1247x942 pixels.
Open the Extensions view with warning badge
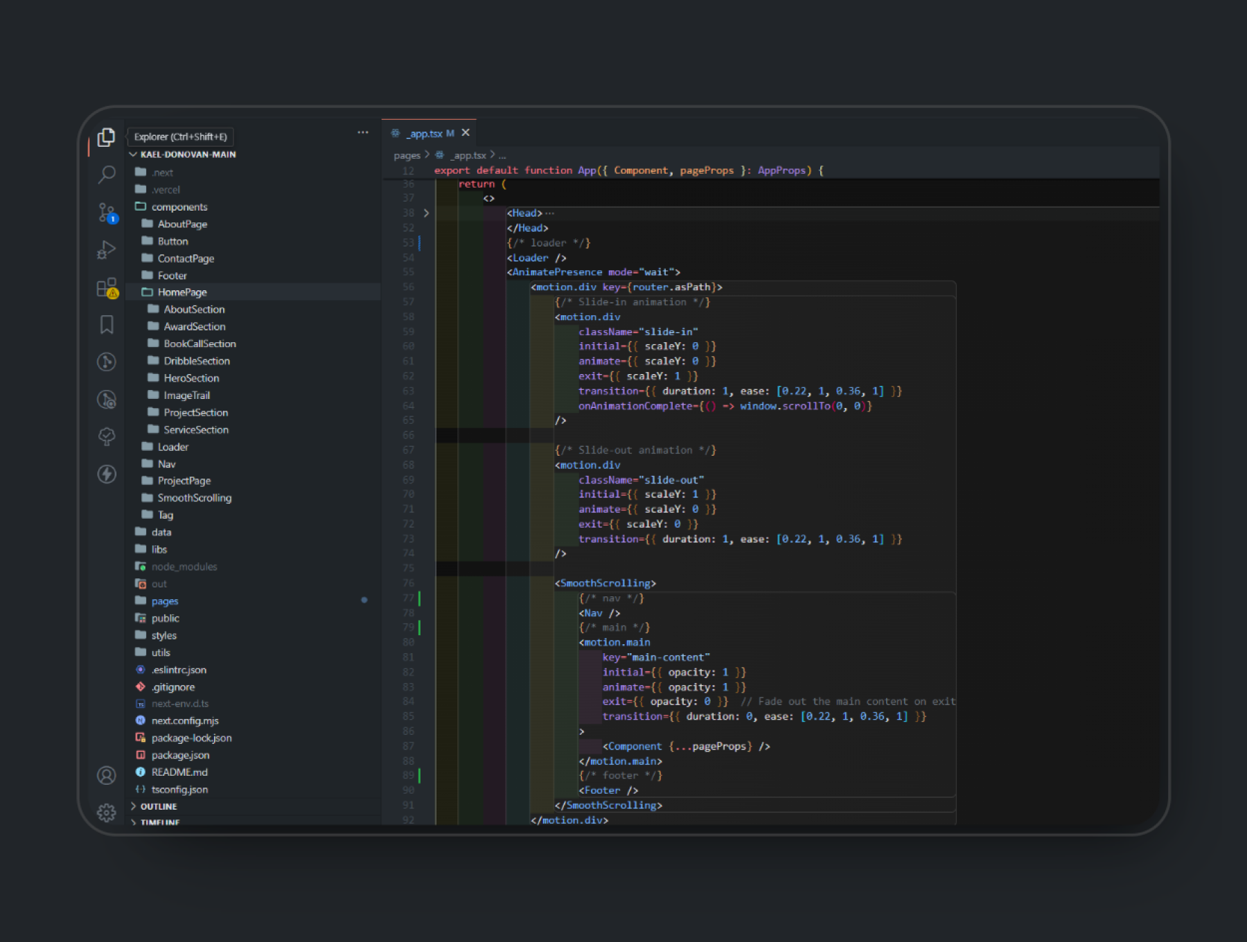(x=106, y=287)
